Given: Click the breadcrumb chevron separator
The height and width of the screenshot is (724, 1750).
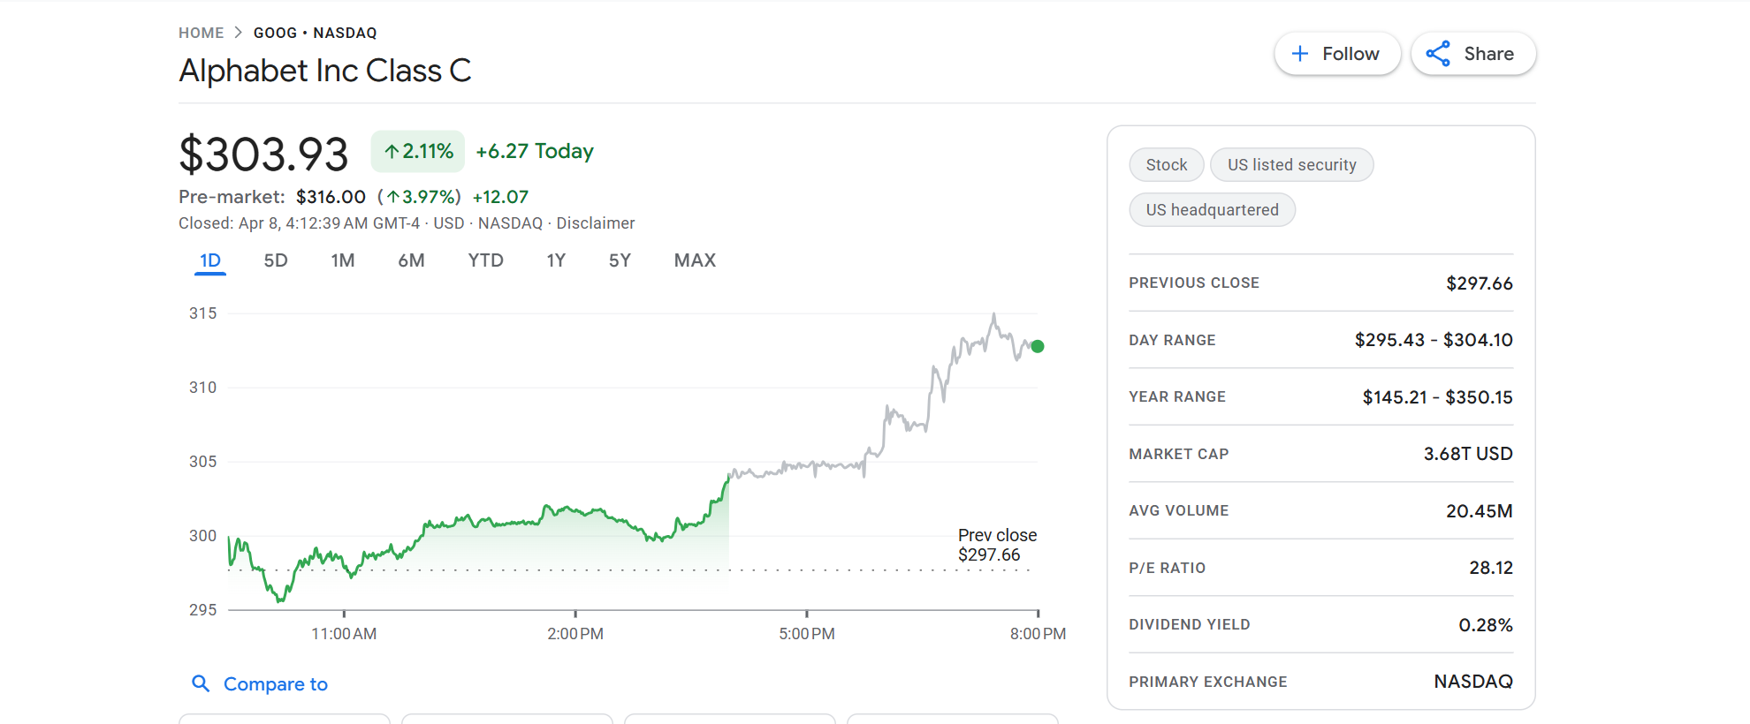Looking at the screenshot, I should pos(238,33).
